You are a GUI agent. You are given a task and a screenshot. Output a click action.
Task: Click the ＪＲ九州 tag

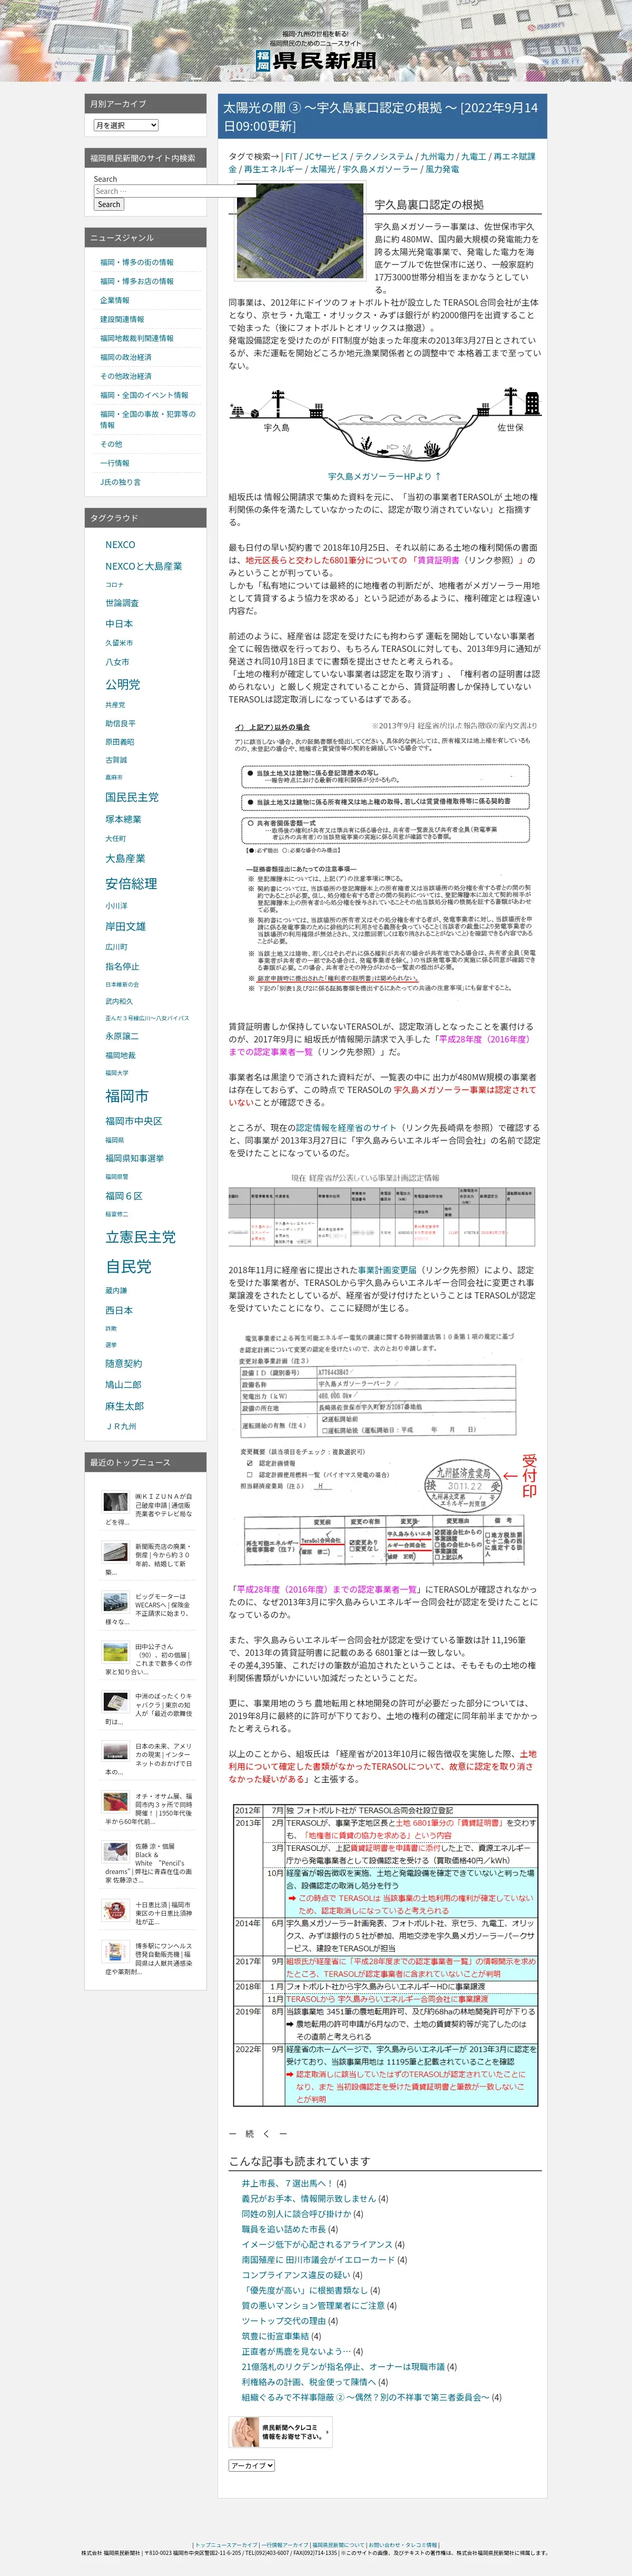[x=122, y=1427]
